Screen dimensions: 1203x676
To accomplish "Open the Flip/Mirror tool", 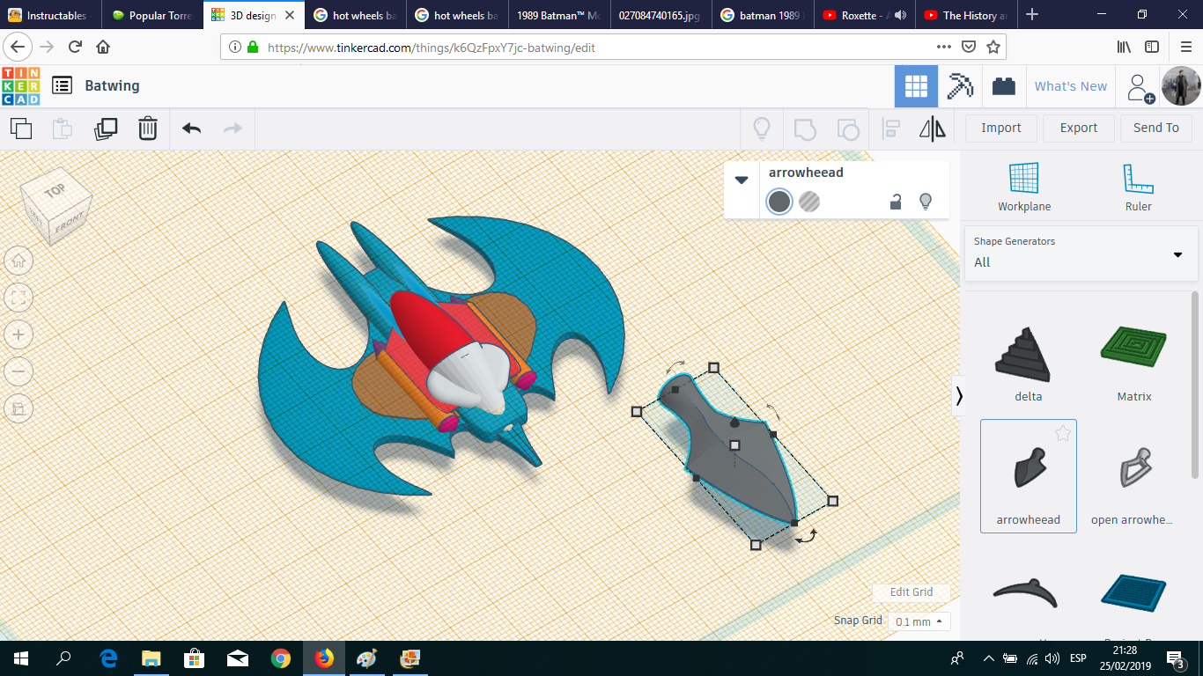I will coord(933,129).
